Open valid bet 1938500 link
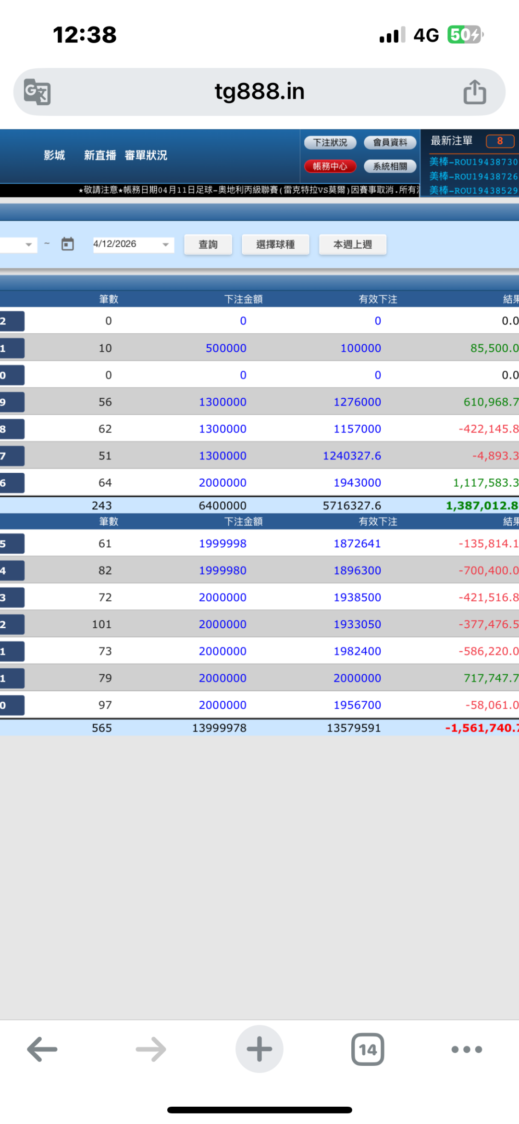 click(357, 597)
